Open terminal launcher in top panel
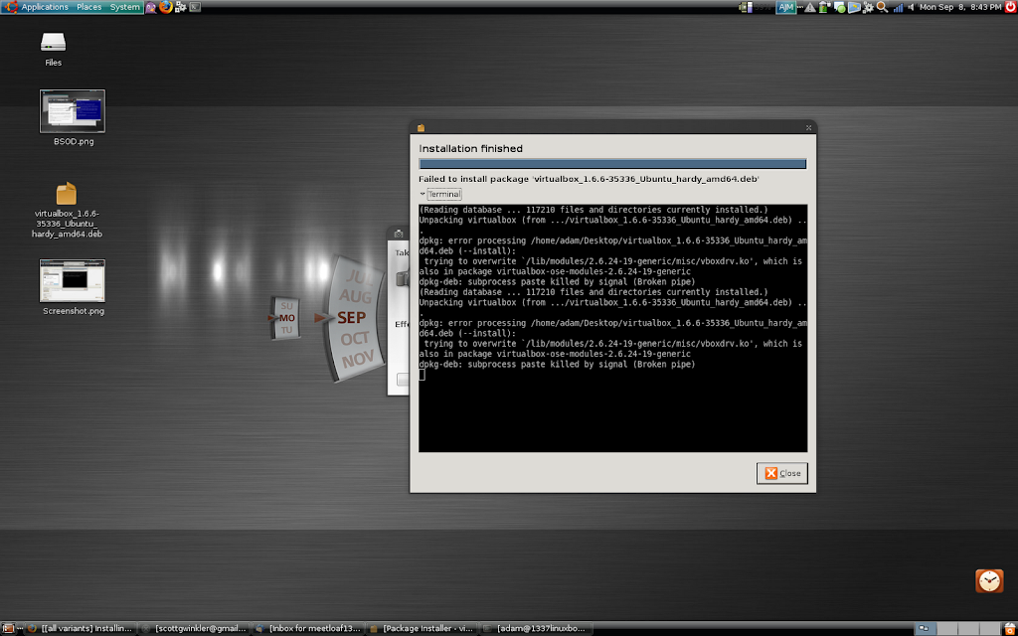The width and height of the screenshot is (1018, 636). [194, 7]
